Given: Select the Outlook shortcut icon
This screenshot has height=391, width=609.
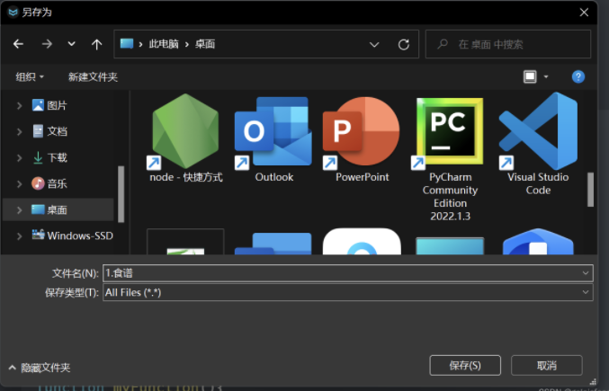Looking at the screenshot, I should coord(273,131).
